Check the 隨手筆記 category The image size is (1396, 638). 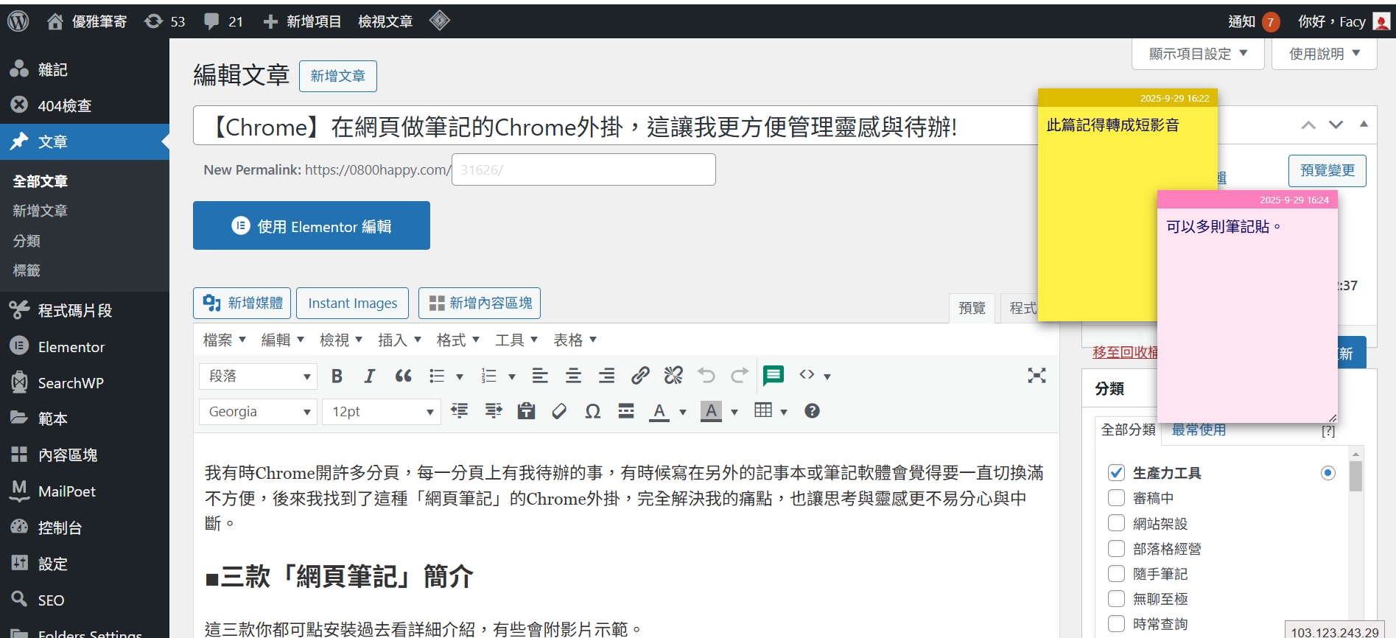tap(1116, 573)
